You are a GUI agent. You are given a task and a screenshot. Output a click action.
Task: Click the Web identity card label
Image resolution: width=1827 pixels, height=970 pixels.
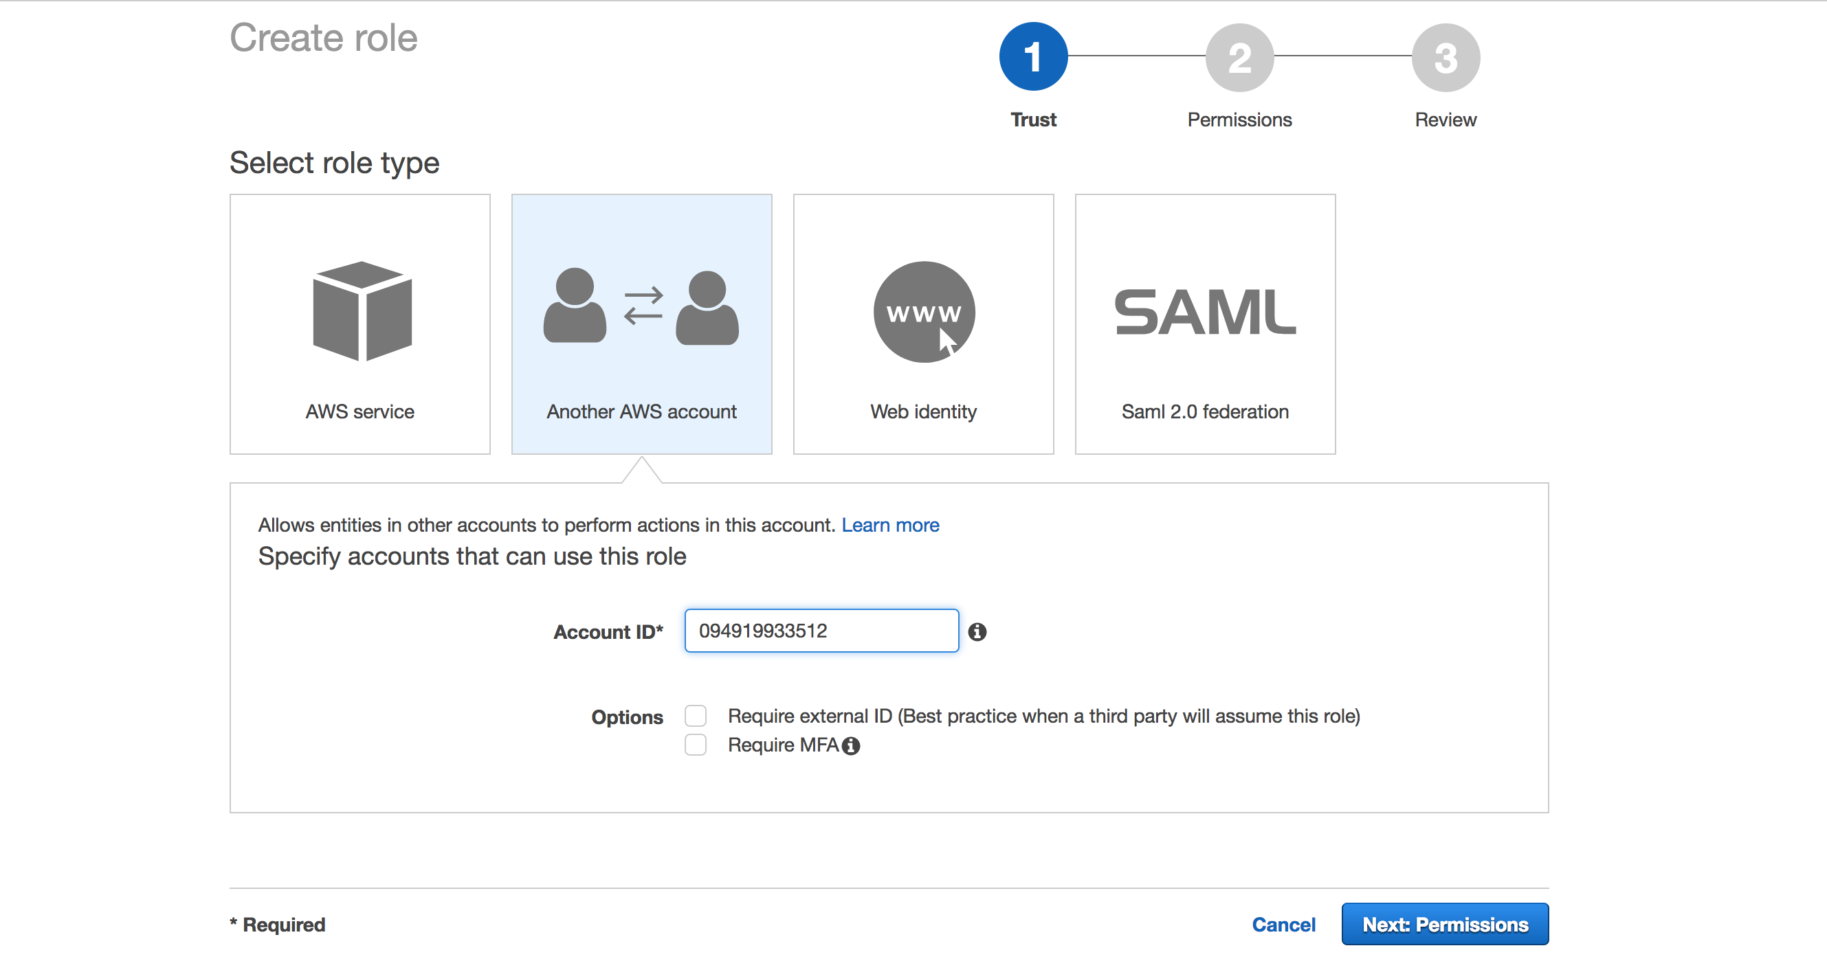[x=923, y=412]
